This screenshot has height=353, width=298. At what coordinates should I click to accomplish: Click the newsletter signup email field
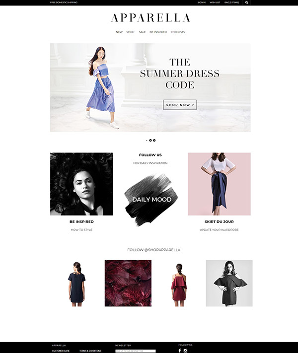pyautogui.click(x=136, y=351)
